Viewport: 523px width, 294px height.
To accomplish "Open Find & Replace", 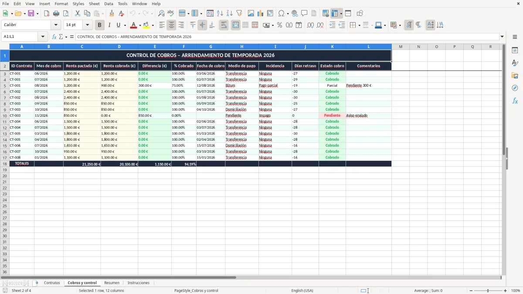I will [x=161, y=14].
